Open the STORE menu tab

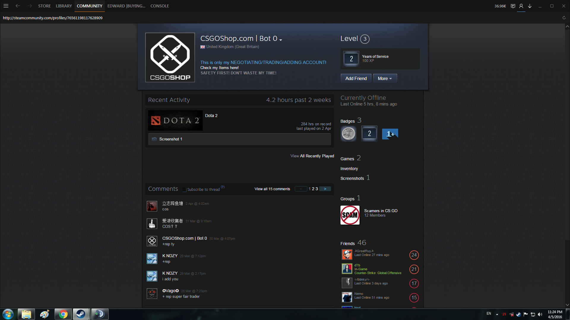[44, 6]
